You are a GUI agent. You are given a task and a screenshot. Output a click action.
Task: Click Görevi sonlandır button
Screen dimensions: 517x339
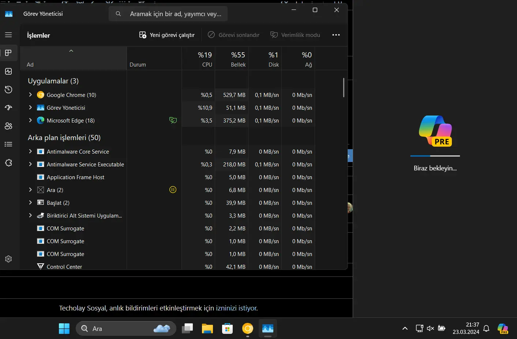(233, 35)
